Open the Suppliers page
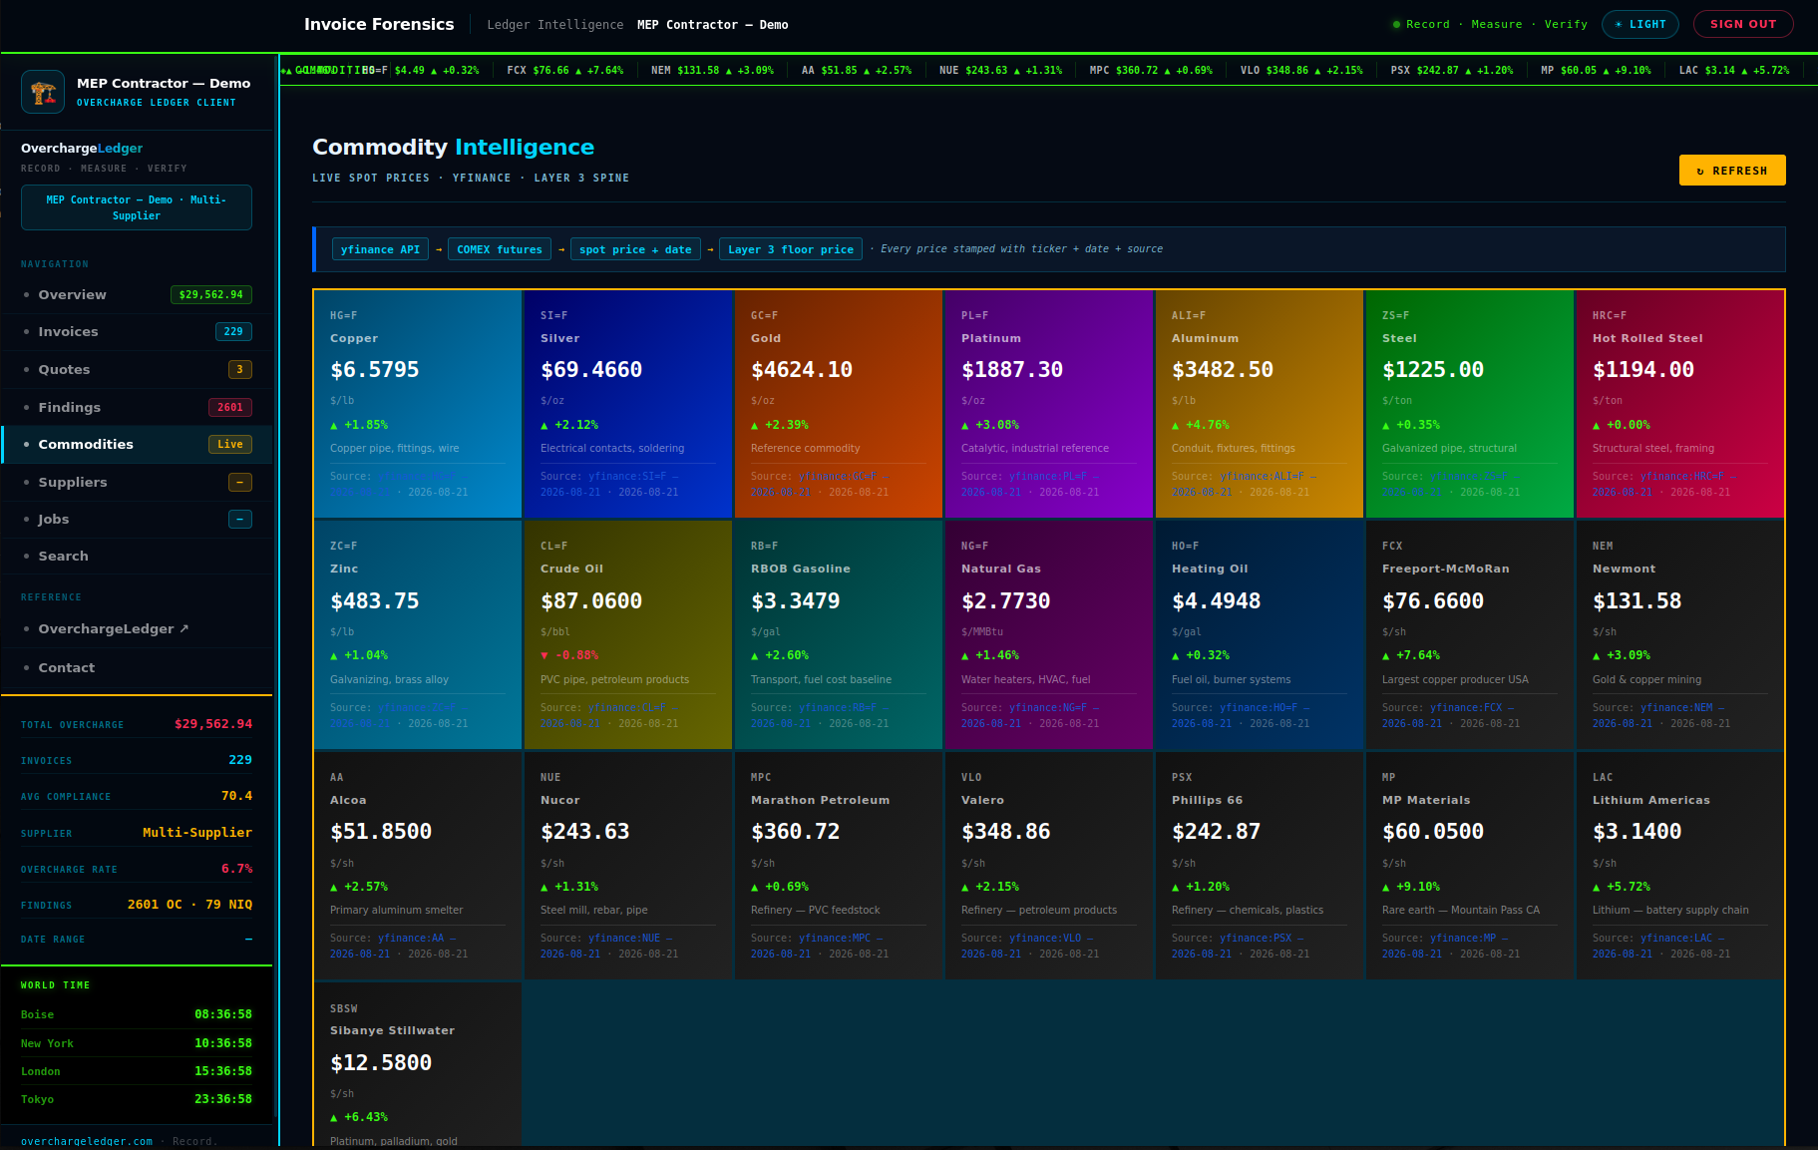 pos(137,482)
